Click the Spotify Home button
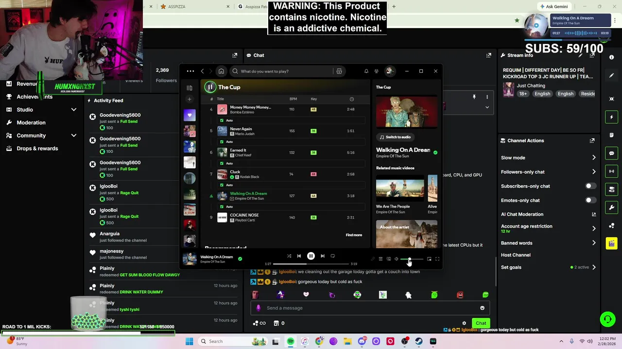This screenshot has height=349, width=622. [x=221, y=71]
